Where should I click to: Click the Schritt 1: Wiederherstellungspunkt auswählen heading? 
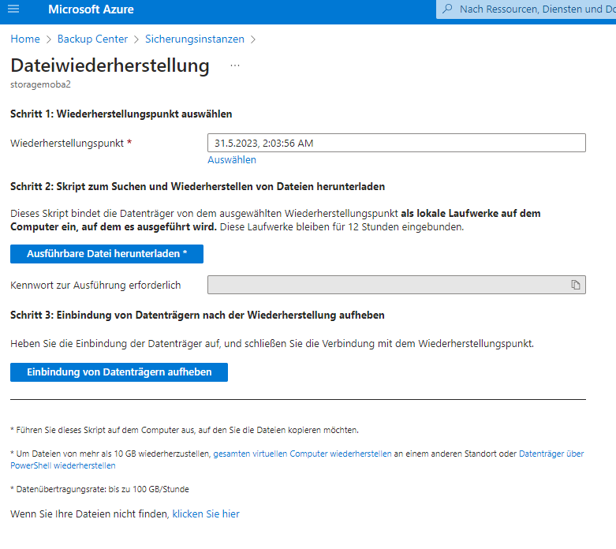click(121, 114)
